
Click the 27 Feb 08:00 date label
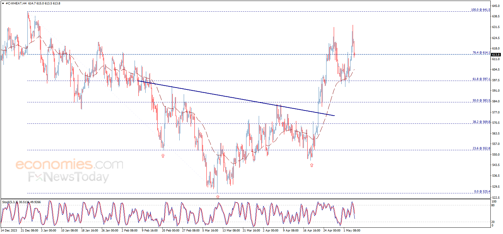tap(191, 231)
